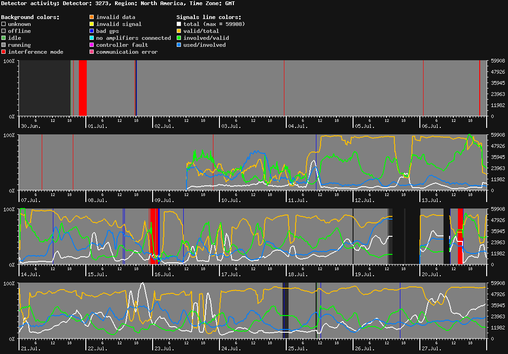
Task: Click the red interference band on 20 July
Action: (x=460, y=236)
